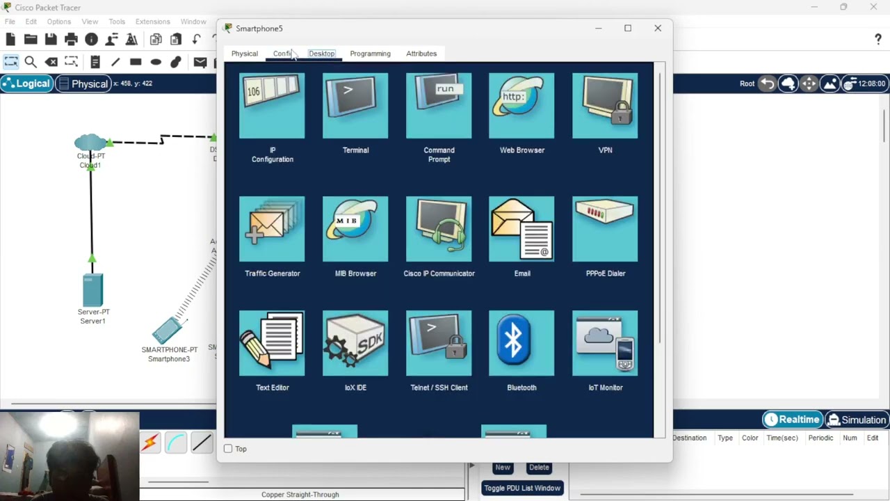Open the Config tab of Smartphone5

(x=283, y=54)
